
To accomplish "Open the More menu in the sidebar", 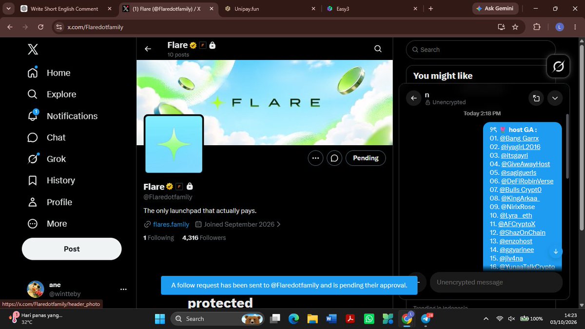I will tap(47, 224).
